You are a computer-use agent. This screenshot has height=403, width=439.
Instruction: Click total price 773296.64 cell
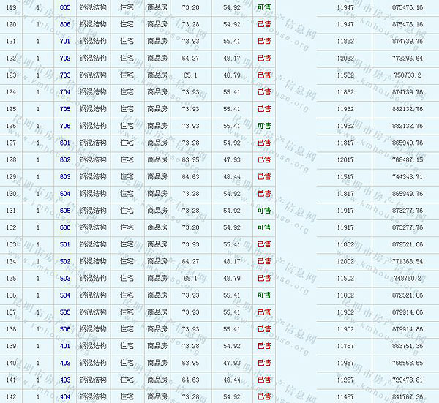[x=408, y=58]
